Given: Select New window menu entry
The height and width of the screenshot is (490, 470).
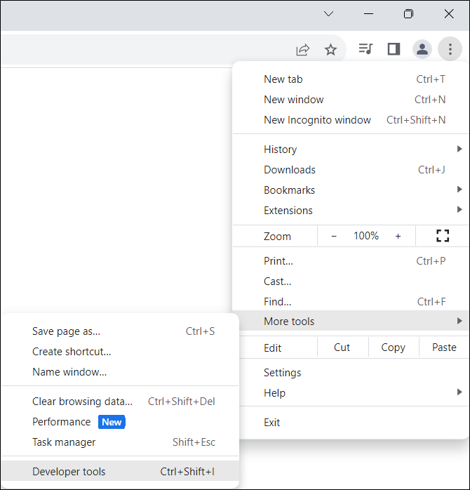Looking at the screenshot, I should pyautogui.click(x=351, y=100).
